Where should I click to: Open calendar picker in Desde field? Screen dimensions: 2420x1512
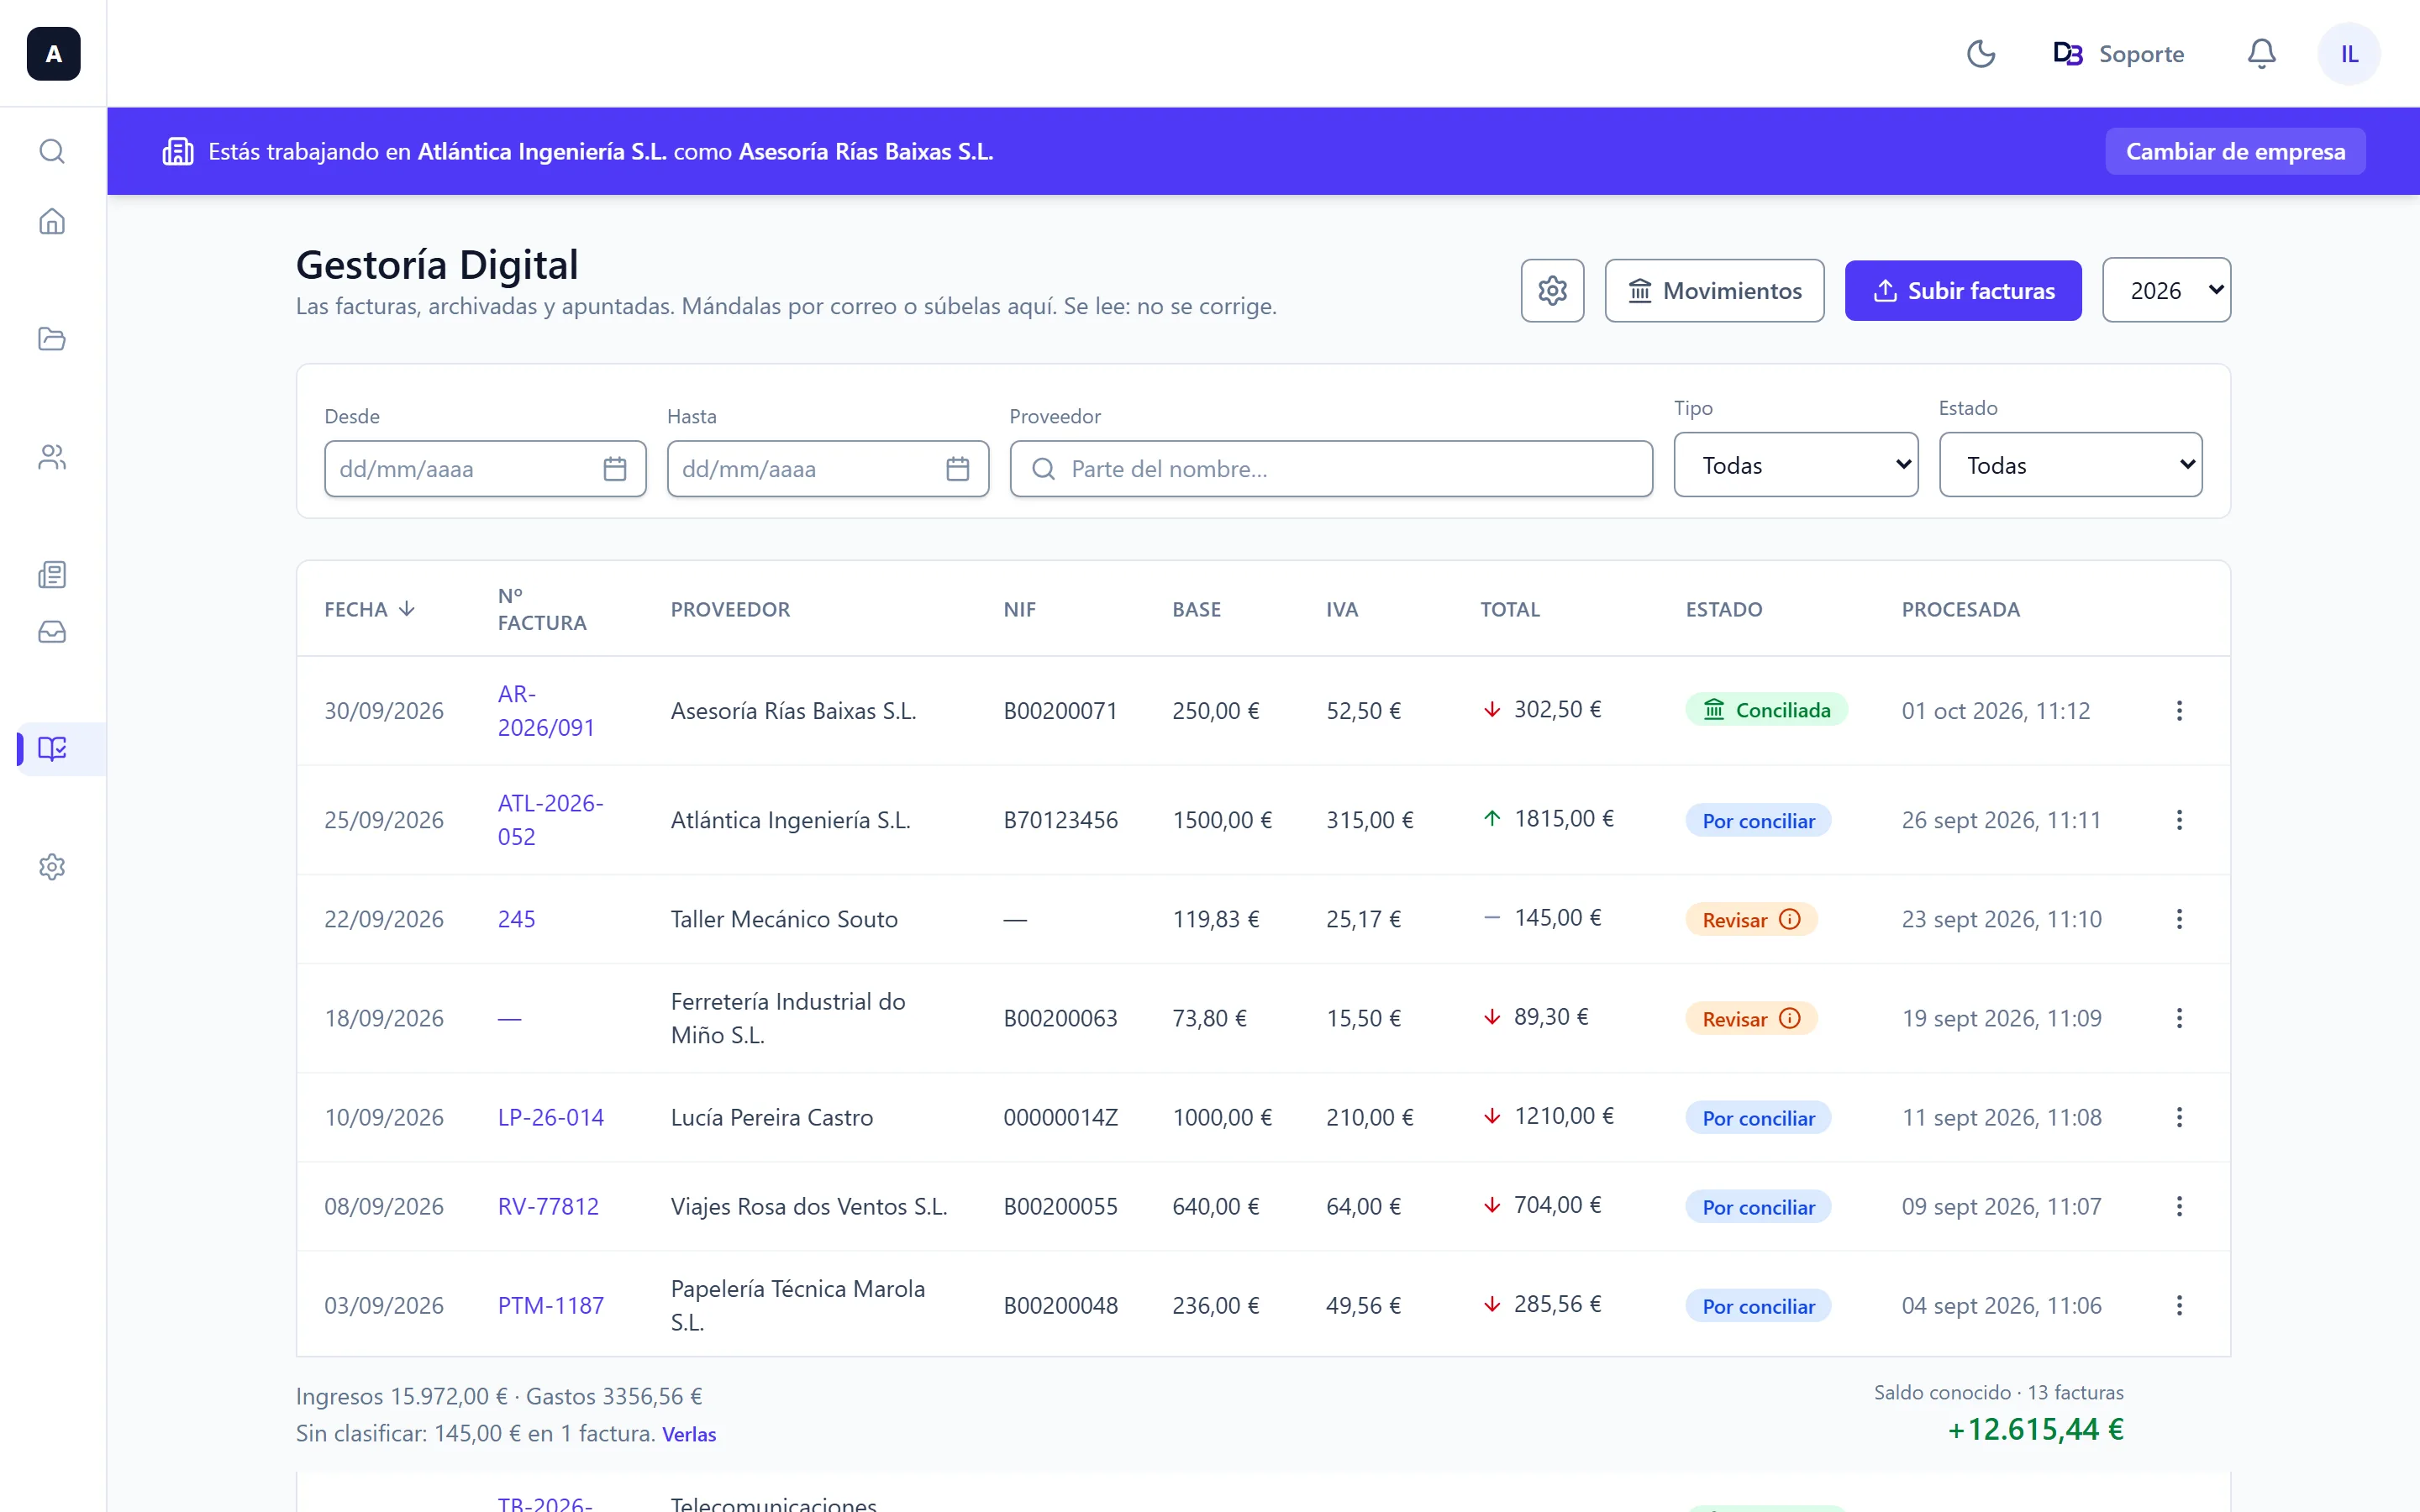pos(615,469)
